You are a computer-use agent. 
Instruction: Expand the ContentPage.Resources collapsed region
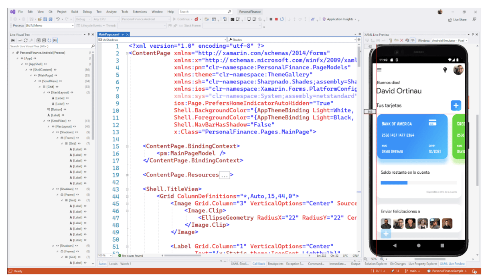coord(225,175)
